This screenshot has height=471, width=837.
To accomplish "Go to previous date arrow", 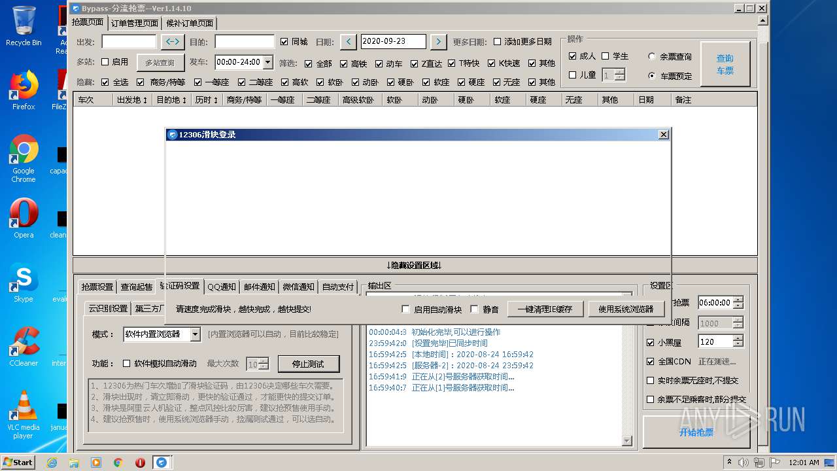I will [x=349, y=41].
